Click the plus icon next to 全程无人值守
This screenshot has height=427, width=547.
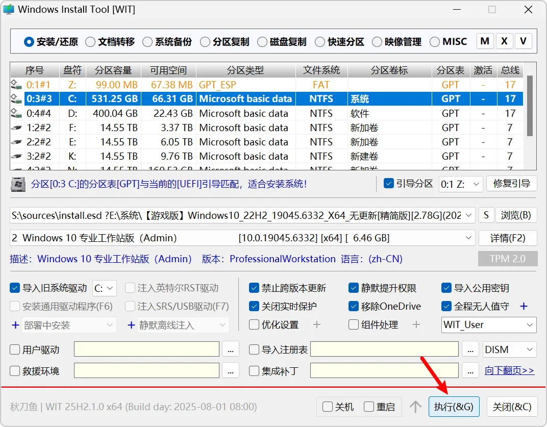[524, 306]
